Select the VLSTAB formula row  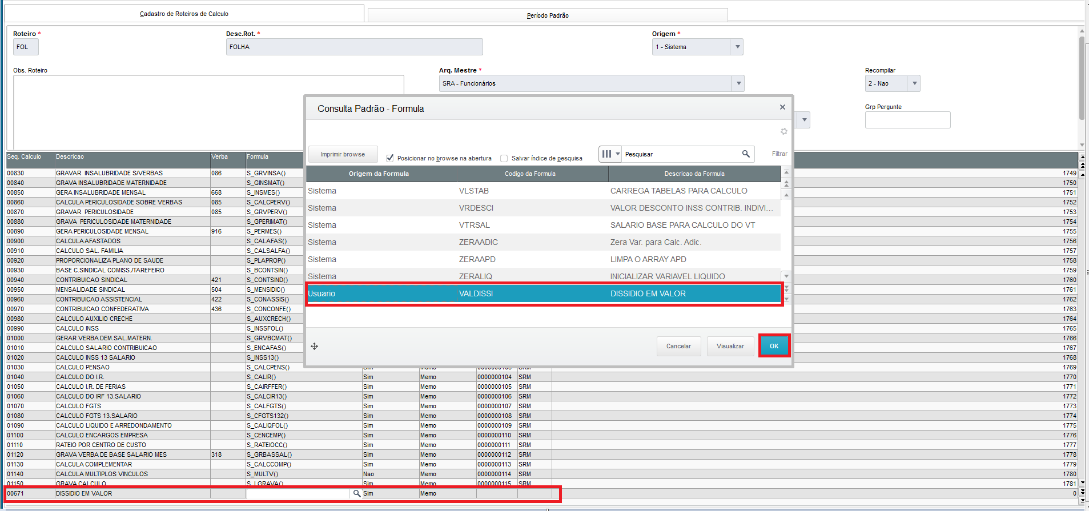[543, 191]
